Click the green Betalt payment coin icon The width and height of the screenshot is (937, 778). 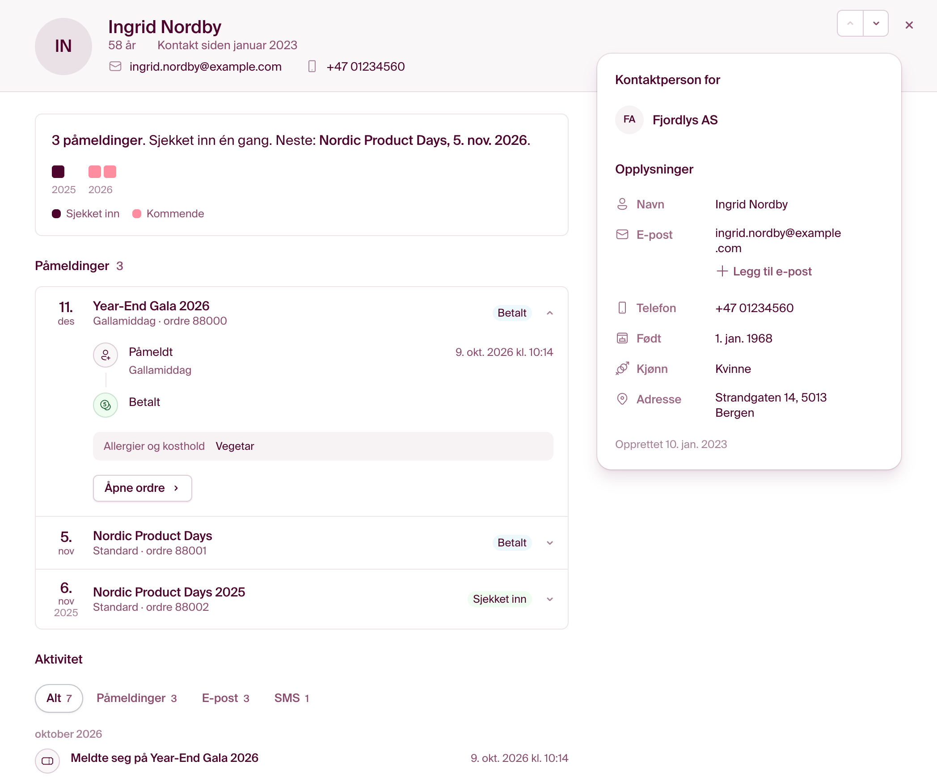tap(106, 405)
